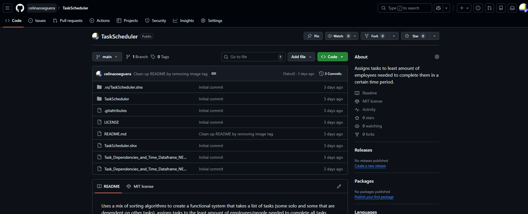Screen dimensions: 528x214
Task: Switch to the Security tab
Action: [x=156, y=21]
